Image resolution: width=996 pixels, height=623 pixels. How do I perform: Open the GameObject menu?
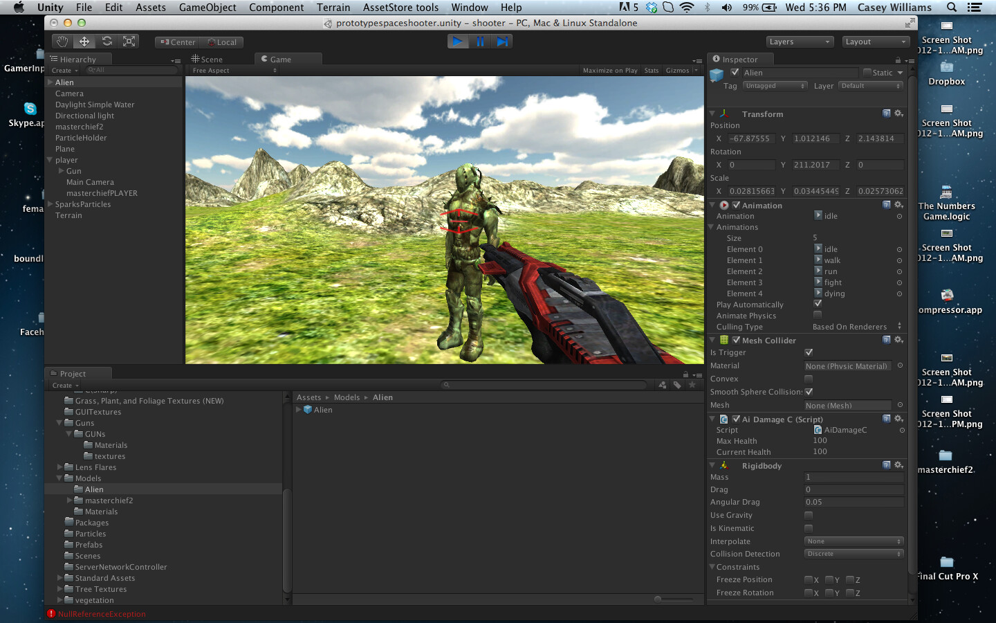pos(207,8)
